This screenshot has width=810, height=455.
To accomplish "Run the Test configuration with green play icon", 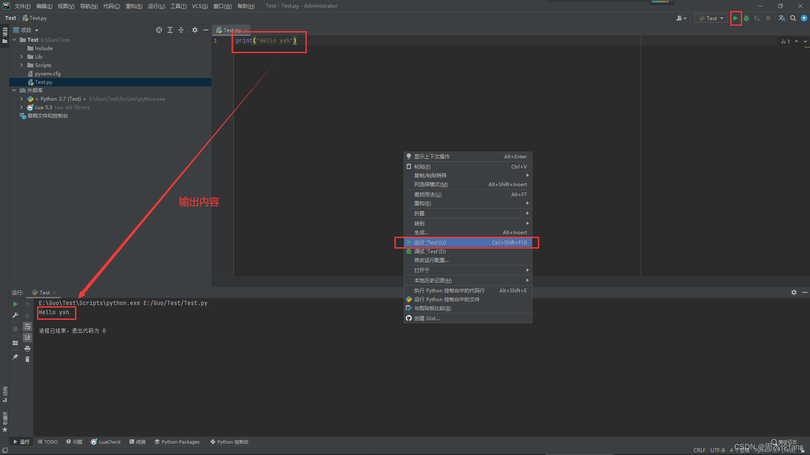I will click(x=735, y=18).
